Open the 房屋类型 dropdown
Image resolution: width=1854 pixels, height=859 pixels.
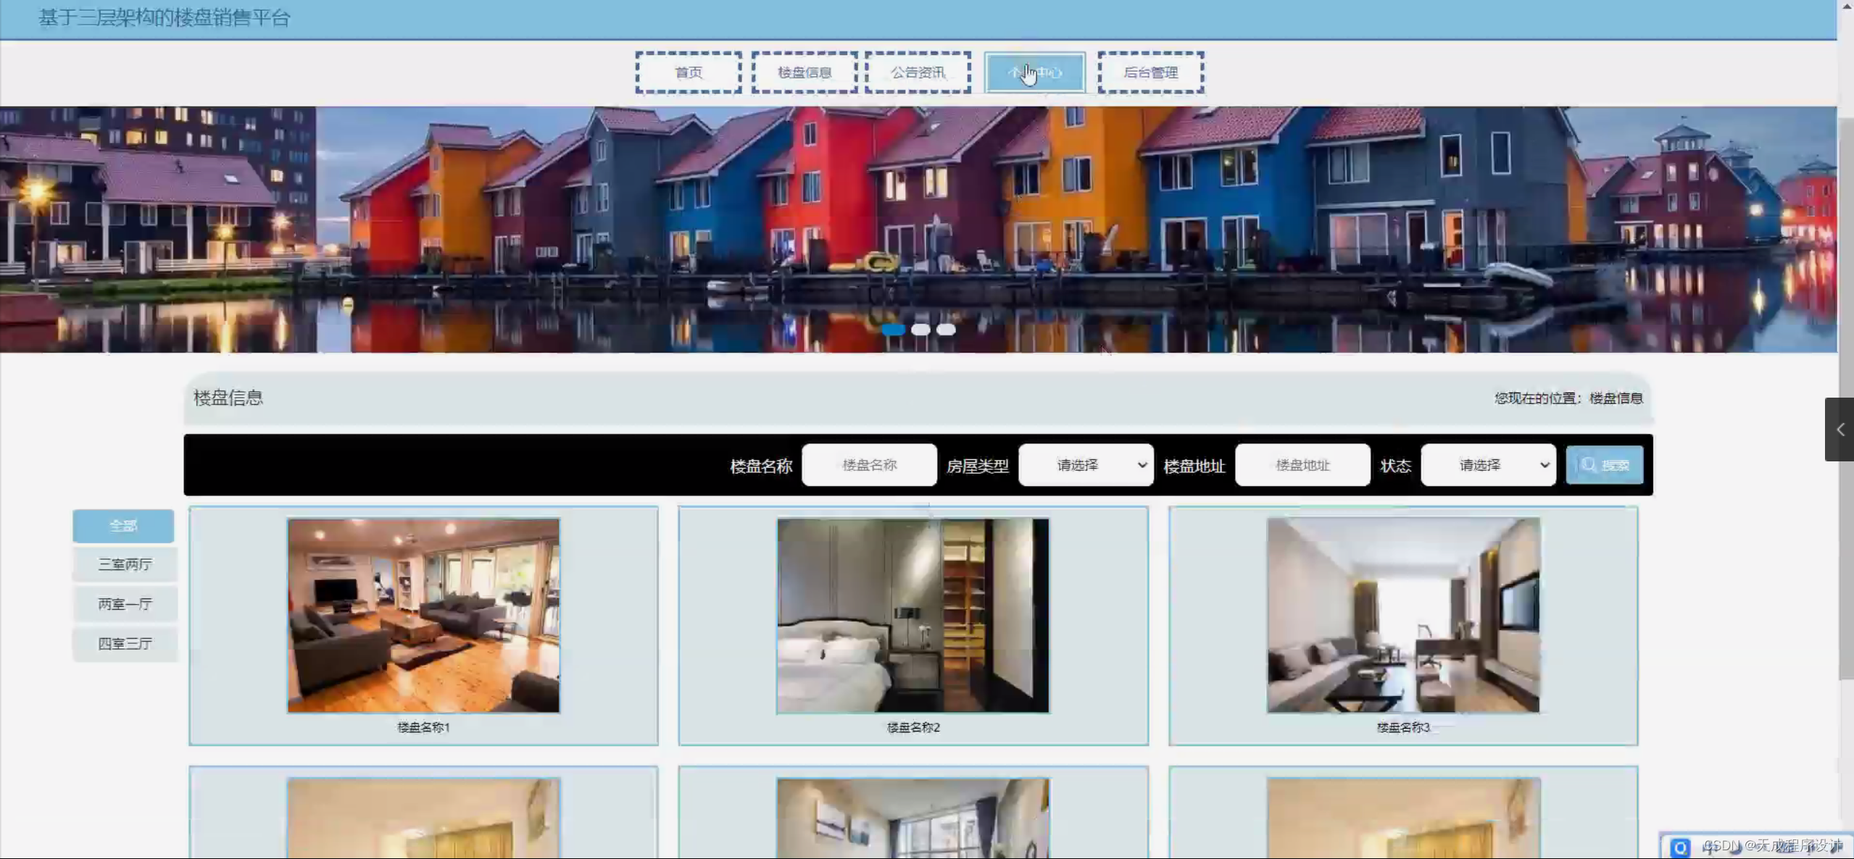1085,465
